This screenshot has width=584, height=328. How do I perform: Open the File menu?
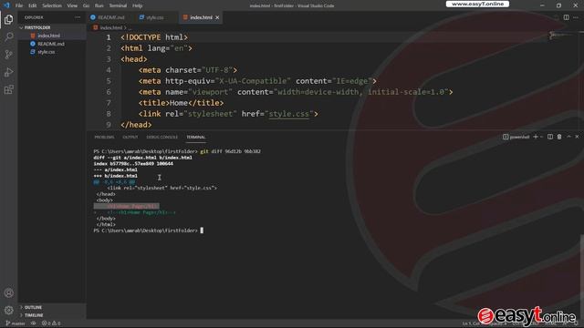(x=19, y=5)
